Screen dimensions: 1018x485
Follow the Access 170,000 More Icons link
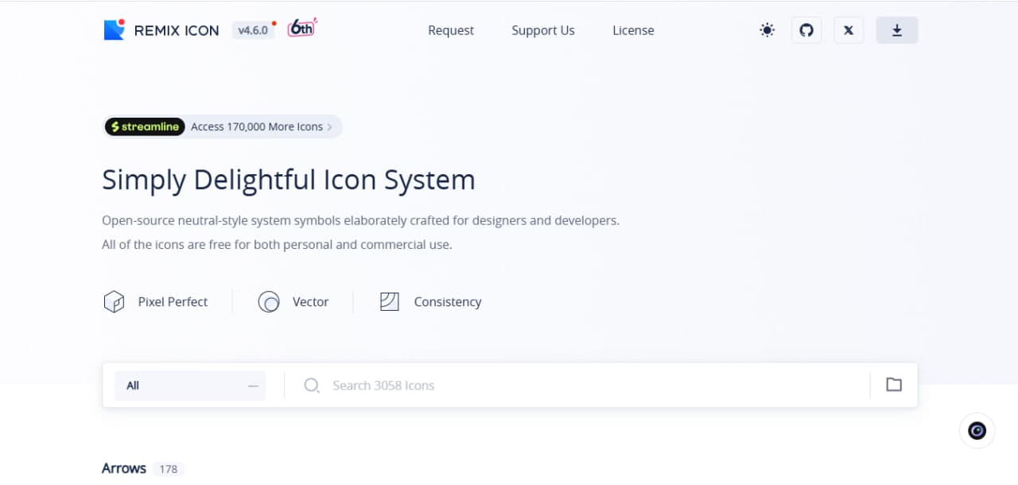point(257,126)
